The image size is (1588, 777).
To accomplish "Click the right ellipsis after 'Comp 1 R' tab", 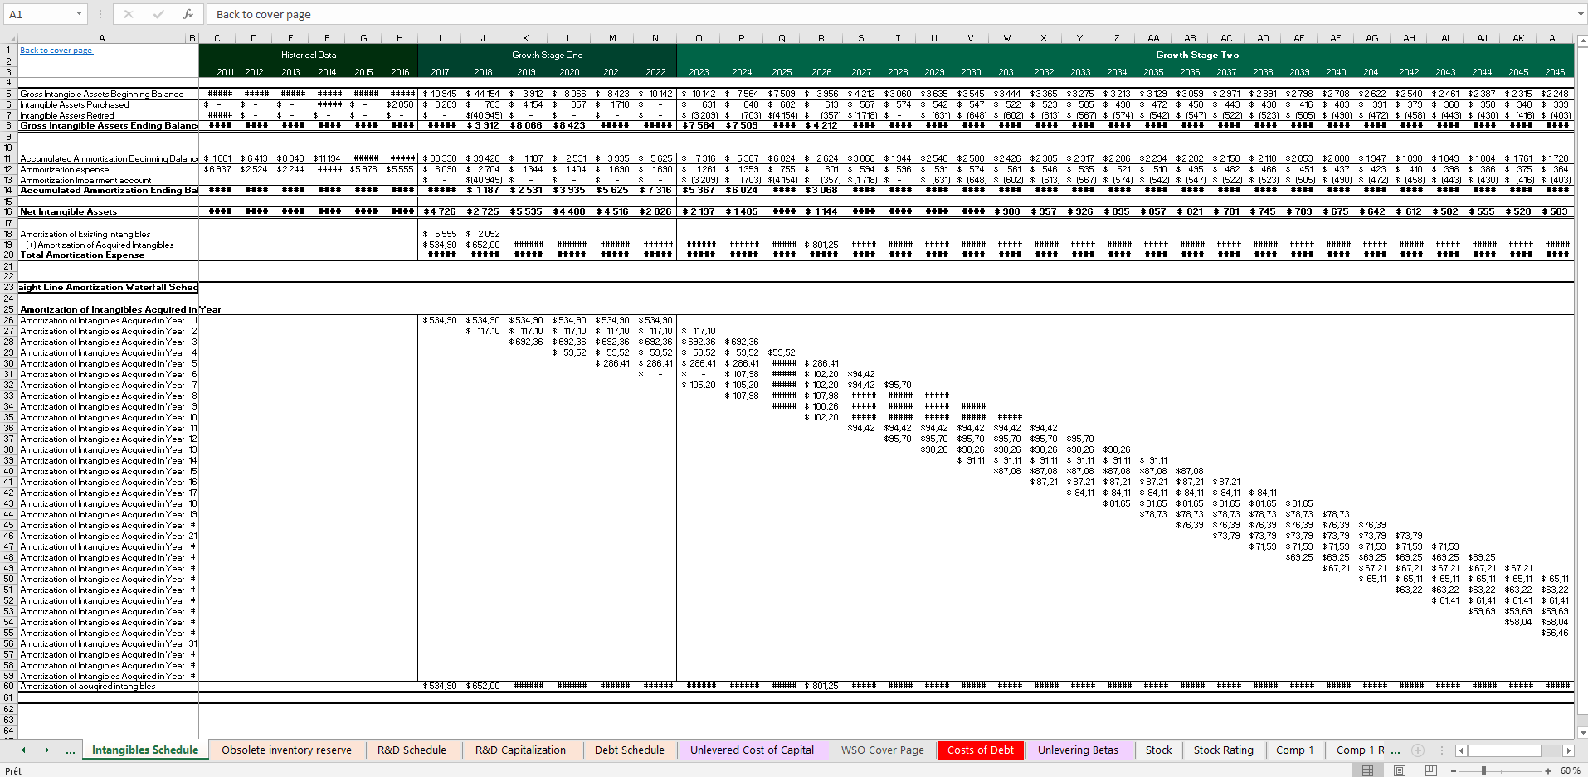I will pyautogui.click(x=1396, y=750).
